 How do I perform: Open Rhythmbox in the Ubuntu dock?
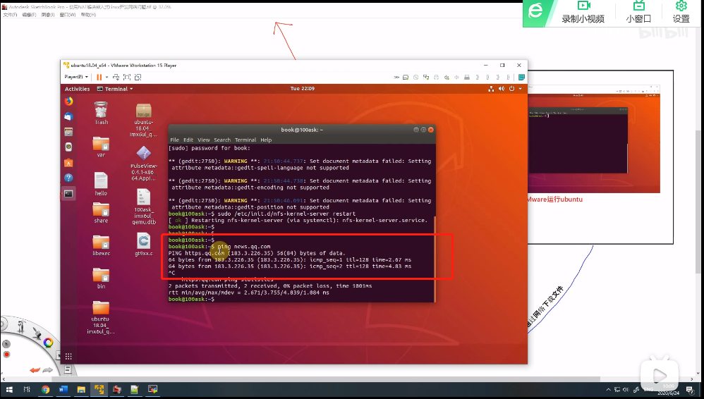point(68,147)
